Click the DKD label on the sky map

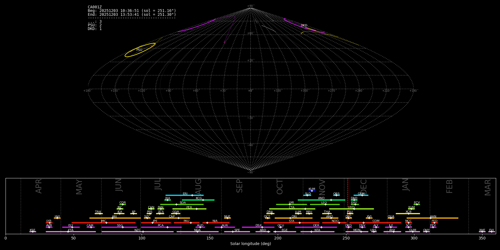pos(304,26)
